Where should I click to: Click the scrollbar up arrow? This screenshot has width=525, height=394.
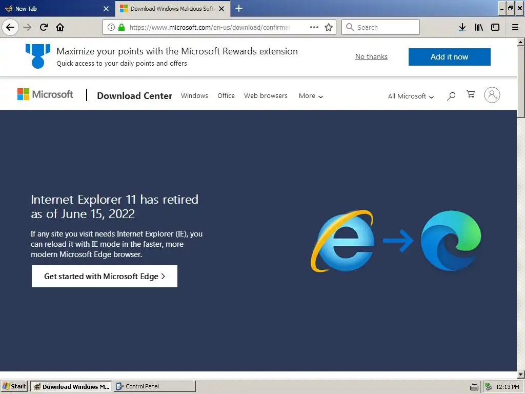coord(521,42)
